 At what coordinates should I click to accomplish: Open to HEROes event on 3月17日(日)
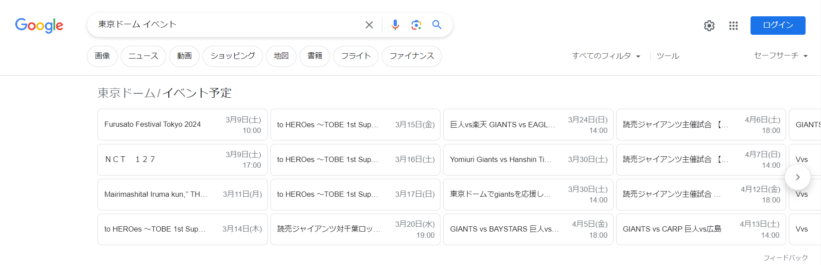pyautogui.click(x=355, y=194)
